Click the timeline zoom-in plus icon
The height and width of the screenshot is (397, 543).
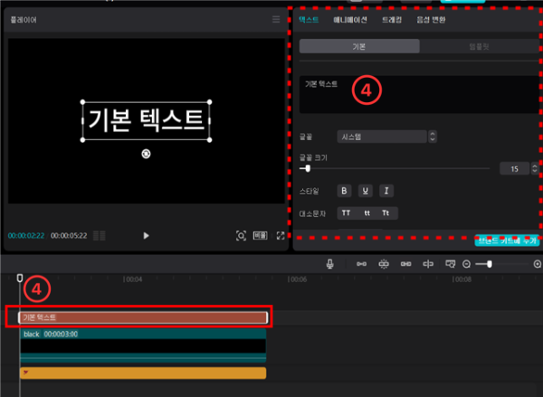point(538,264)
